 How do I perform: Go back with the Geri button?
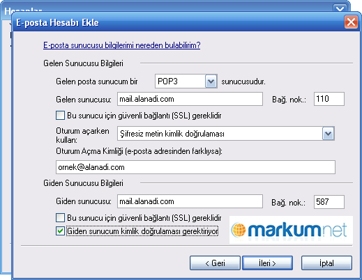pyautogui.click(x=215, y=263)
